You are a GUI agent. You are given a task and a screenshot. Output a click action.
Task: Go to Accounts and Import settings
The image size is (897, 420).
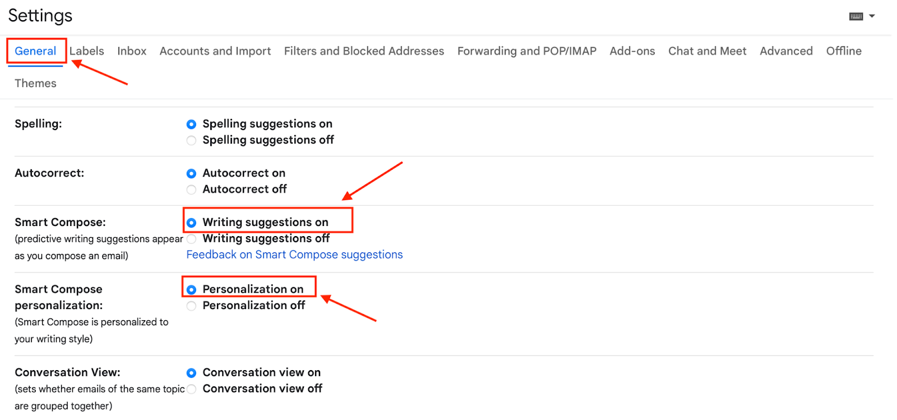click(x=215, y=51)
